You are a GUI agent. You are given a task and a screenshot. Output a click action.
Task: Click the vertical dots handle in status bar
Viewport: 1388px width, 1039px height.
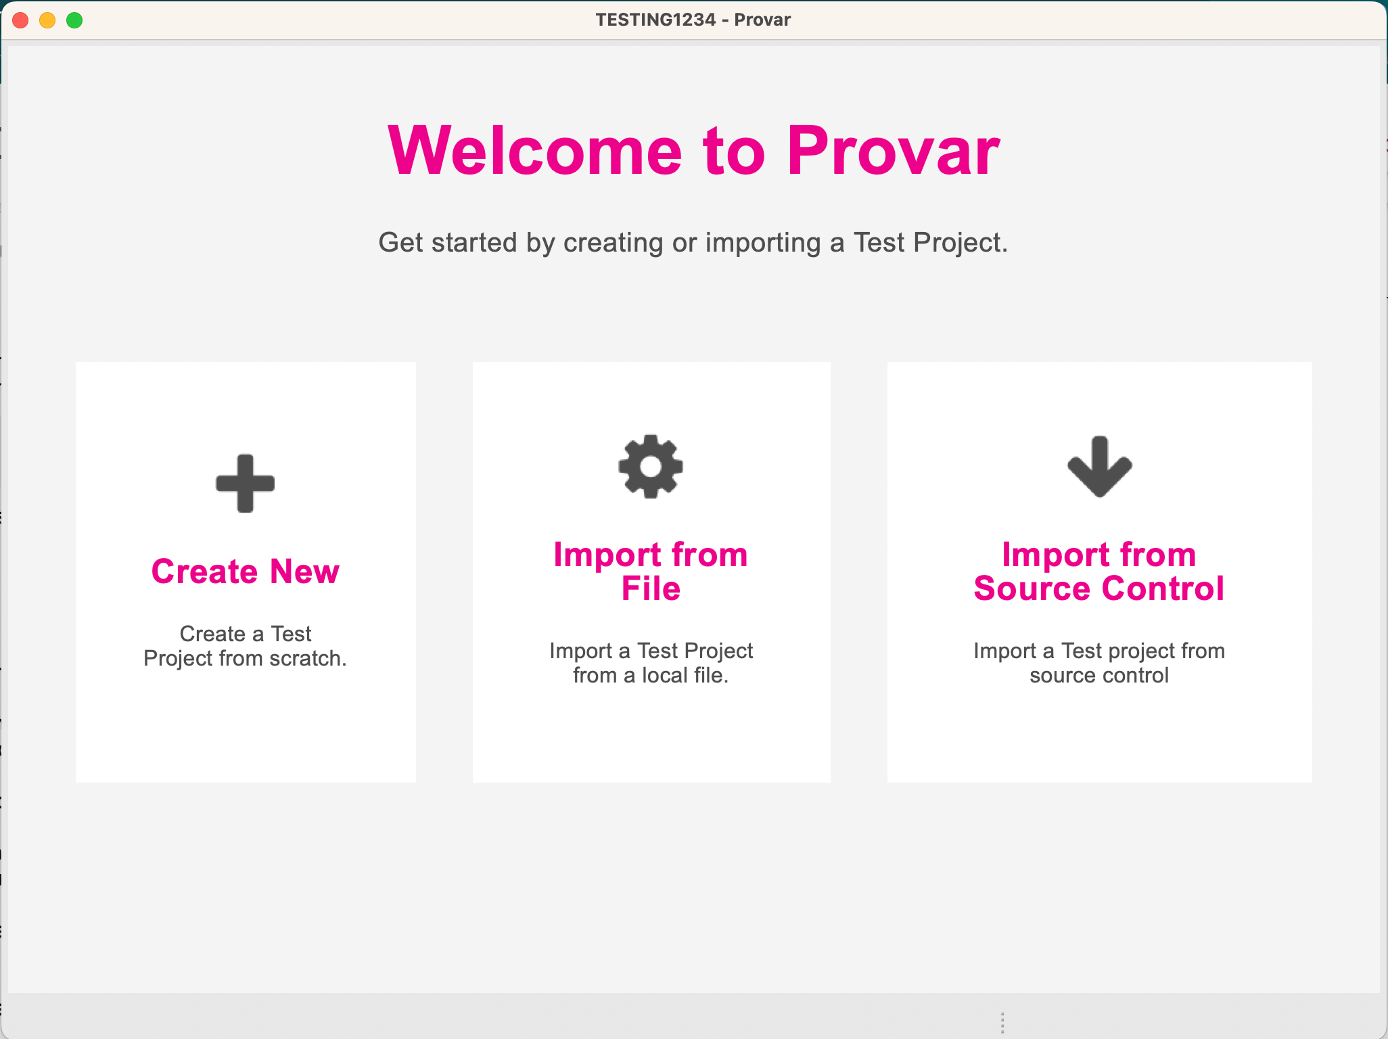point(1002,1023)
